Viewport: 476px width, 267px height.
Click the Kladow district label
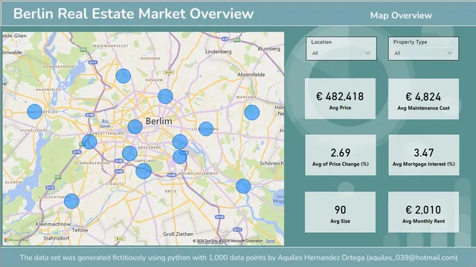pos(13,182)
